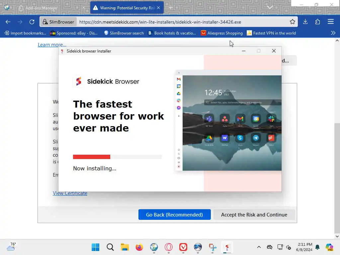Click Go Back (Recommended) button
Image resolution: width=340 pixels, height=255 pixels.
click(x=175, y=215)
